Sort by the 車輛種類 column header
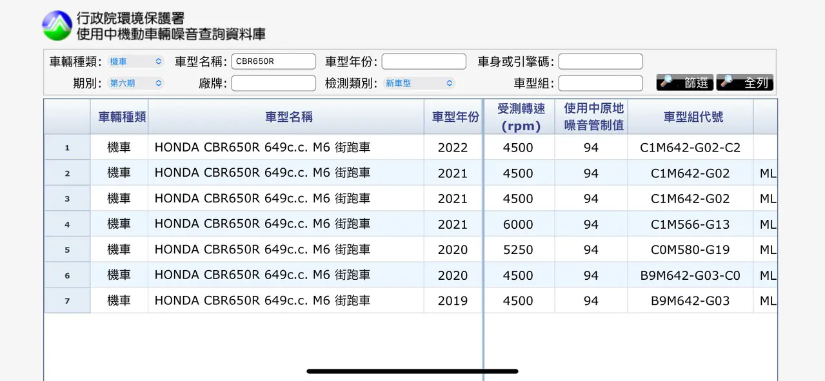 [x=119, y=117]
